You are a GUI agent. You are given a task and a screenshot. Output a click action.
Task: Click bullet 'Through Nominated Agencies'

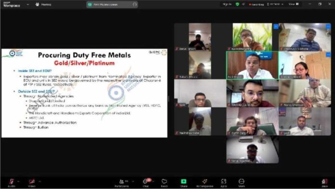(x=49, y=96)
